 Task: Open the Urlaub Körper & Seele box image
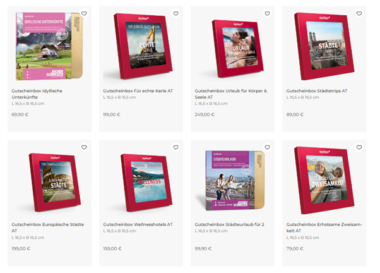237,49
